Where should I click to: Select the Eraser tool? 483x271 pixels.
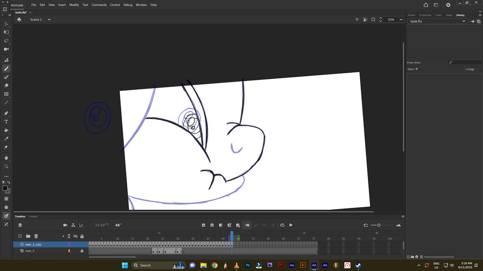coord(6,85)
